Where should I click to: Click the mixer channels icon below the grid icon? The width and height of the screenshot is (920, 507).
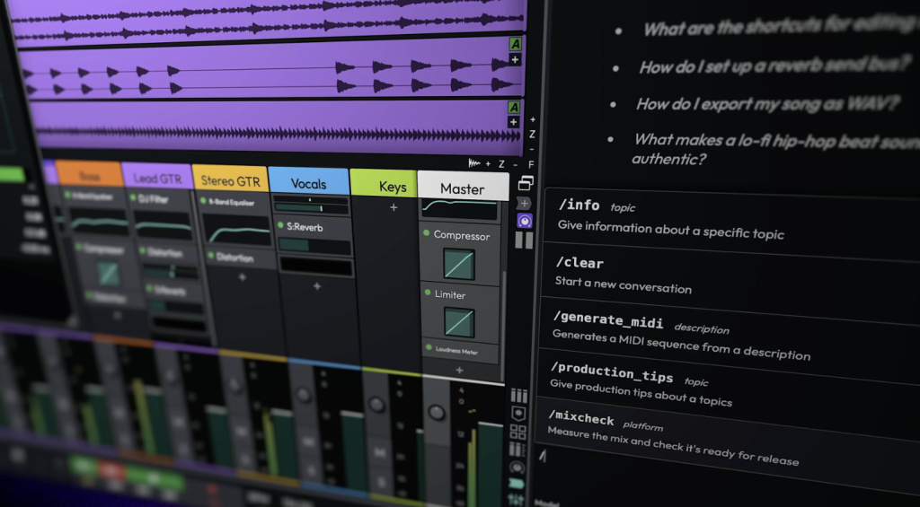(x=517, y=450)
